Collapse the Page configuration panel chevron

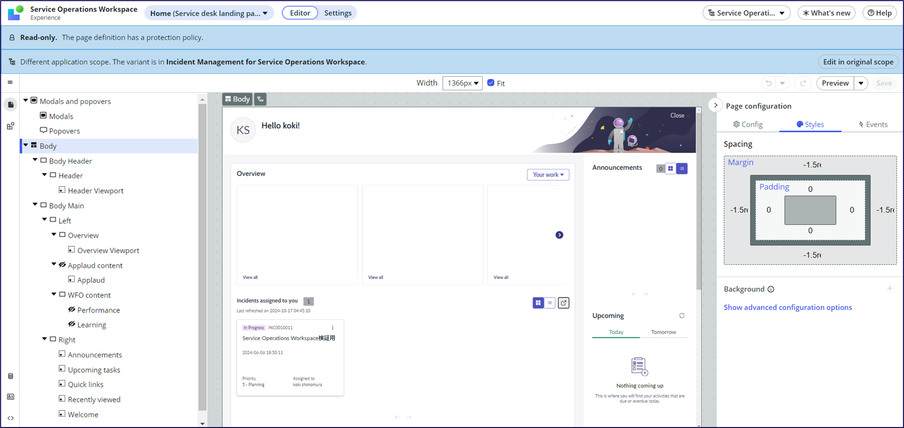(715, 105)
